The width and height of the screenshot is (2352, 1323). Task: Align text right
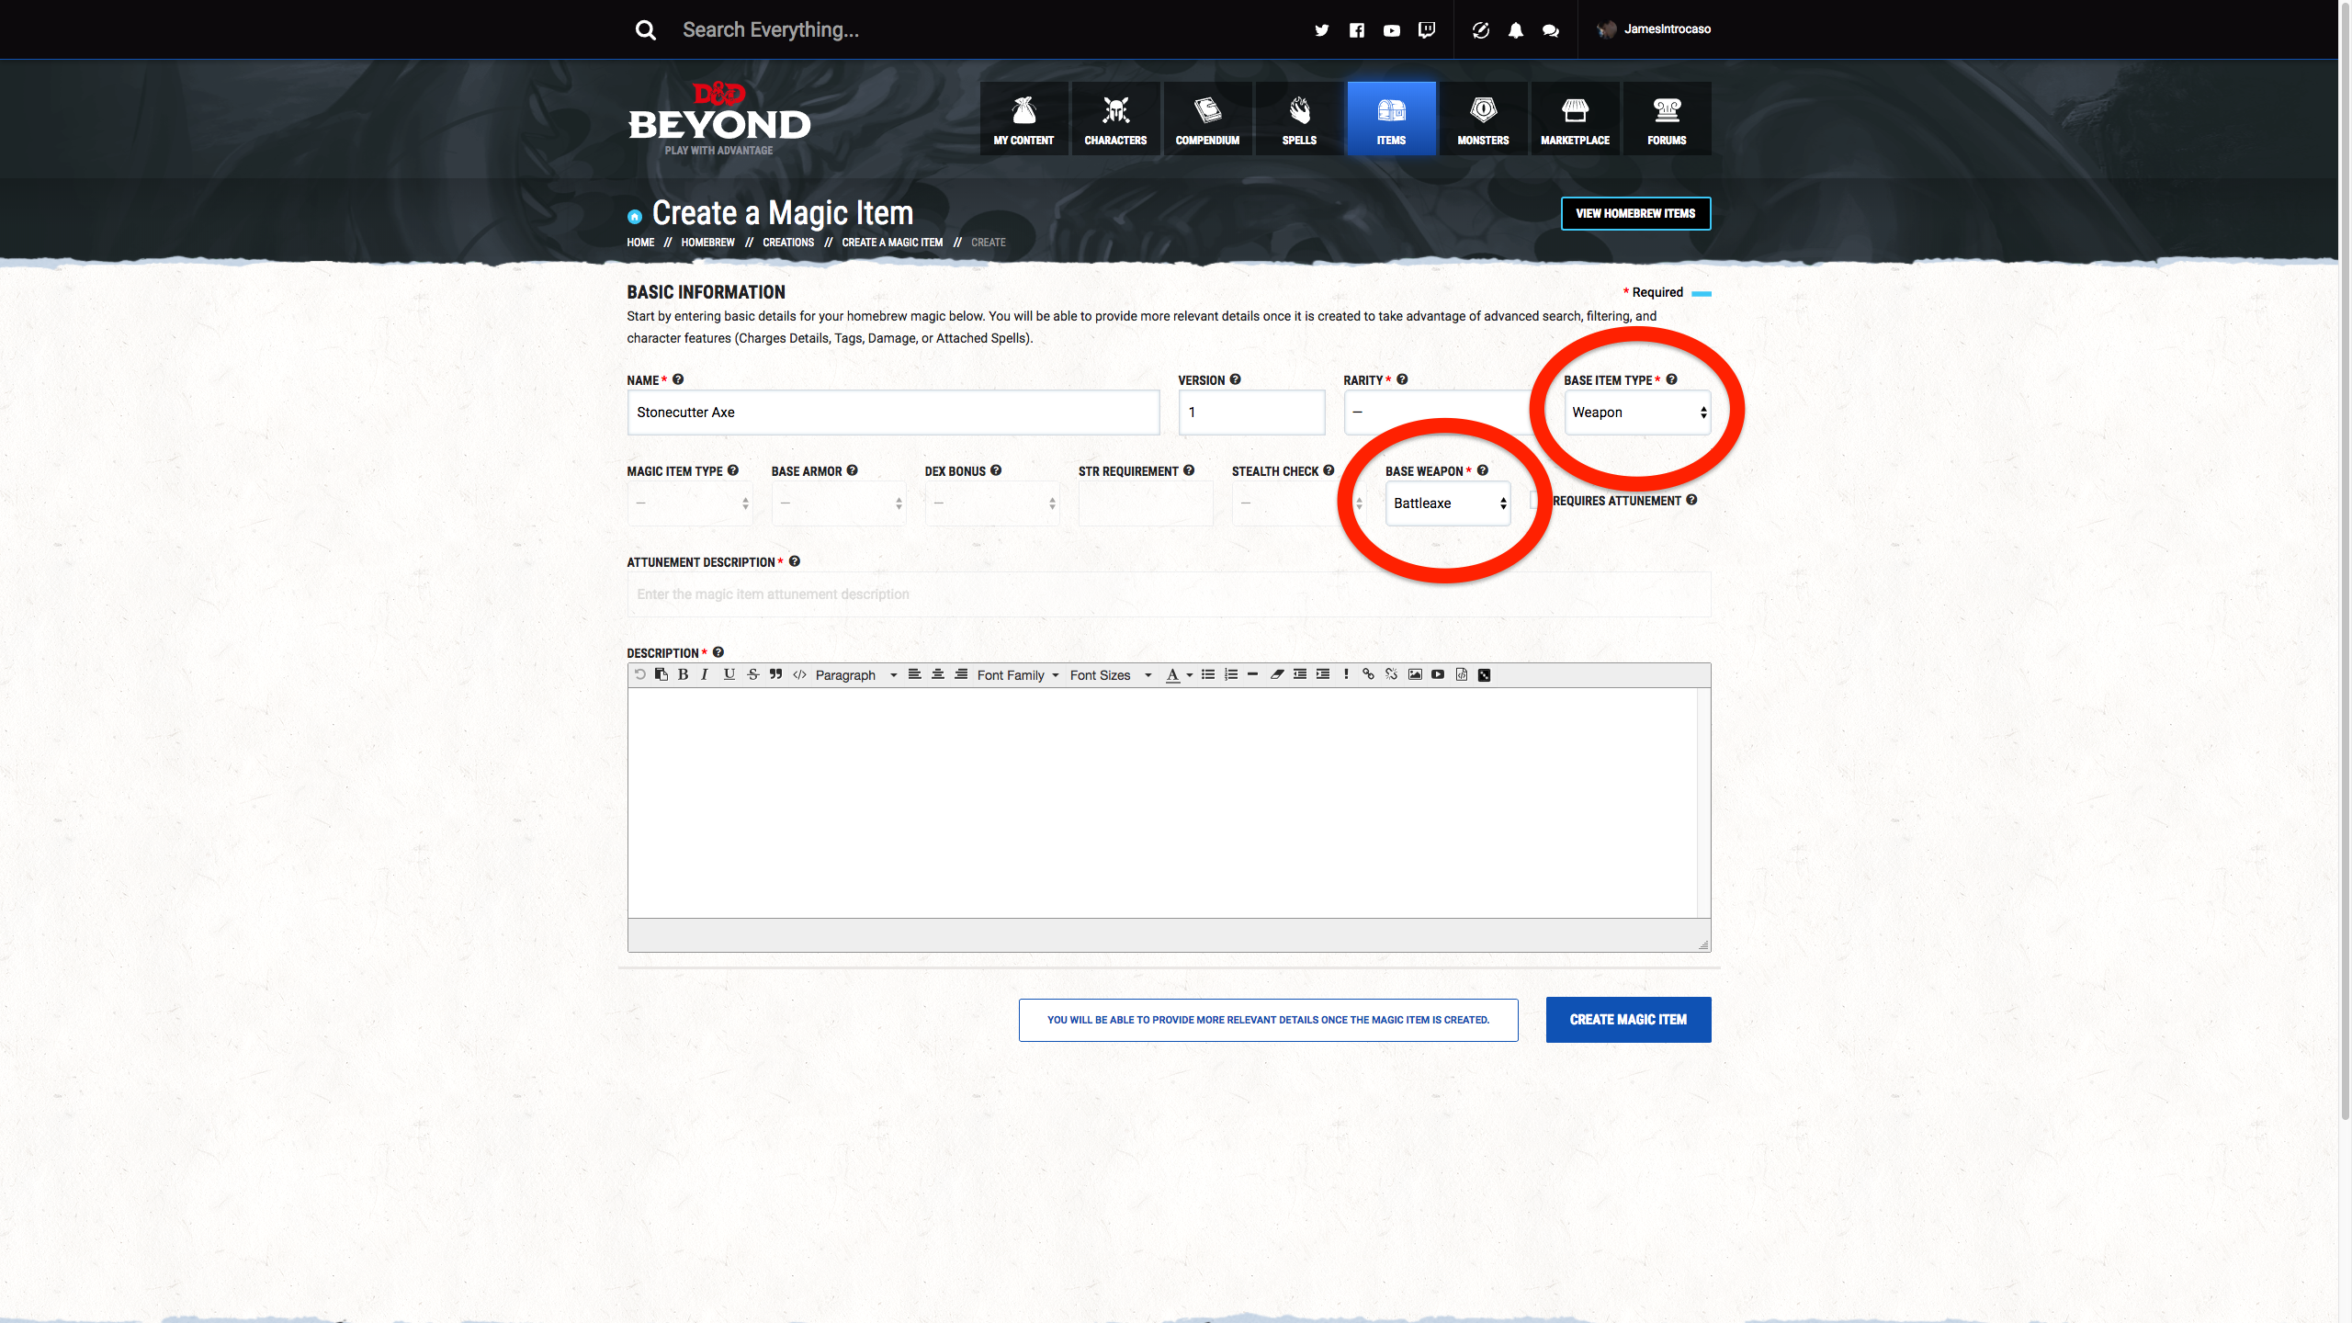[x=961, y=674]
